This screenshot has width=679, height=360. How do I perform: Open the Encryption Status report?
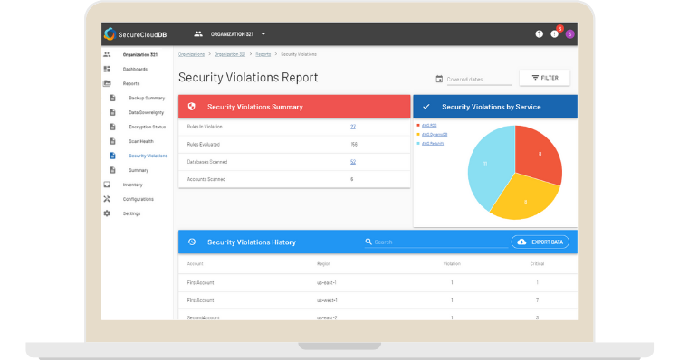(148, 127)
